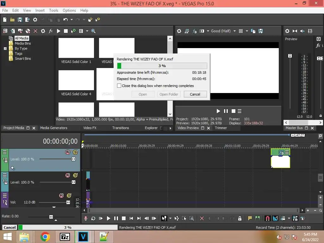Click Play button in timeline transport

tap(108, 218)
